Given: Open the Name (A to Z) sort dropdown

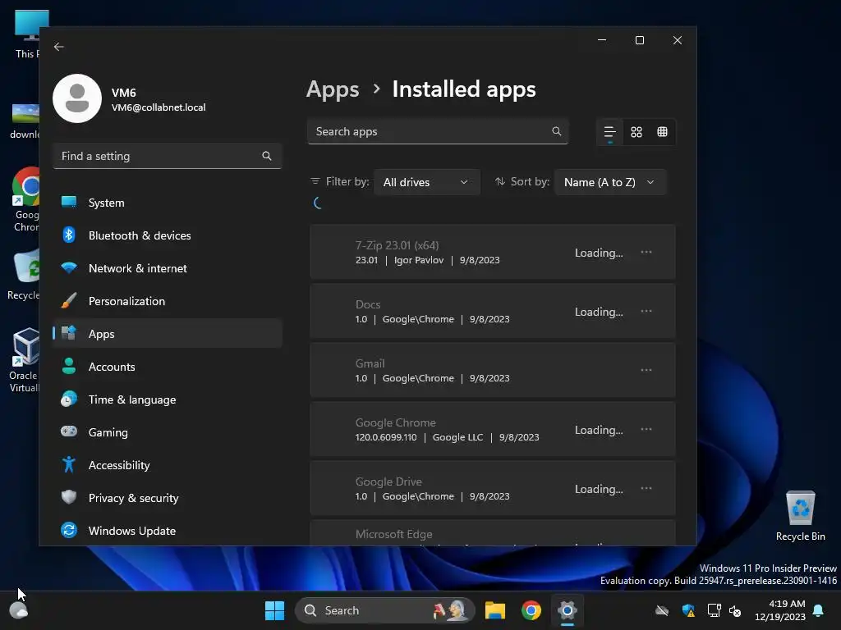Looking at the screenshot, I should [x=610, y=182].
